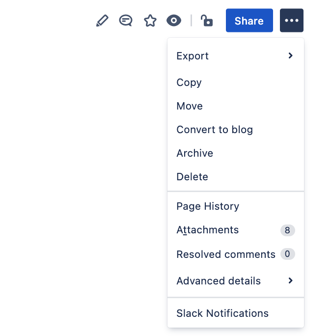Select Delete in the page menu
Screen dimensions: 331x336
[x=193, y=177]
